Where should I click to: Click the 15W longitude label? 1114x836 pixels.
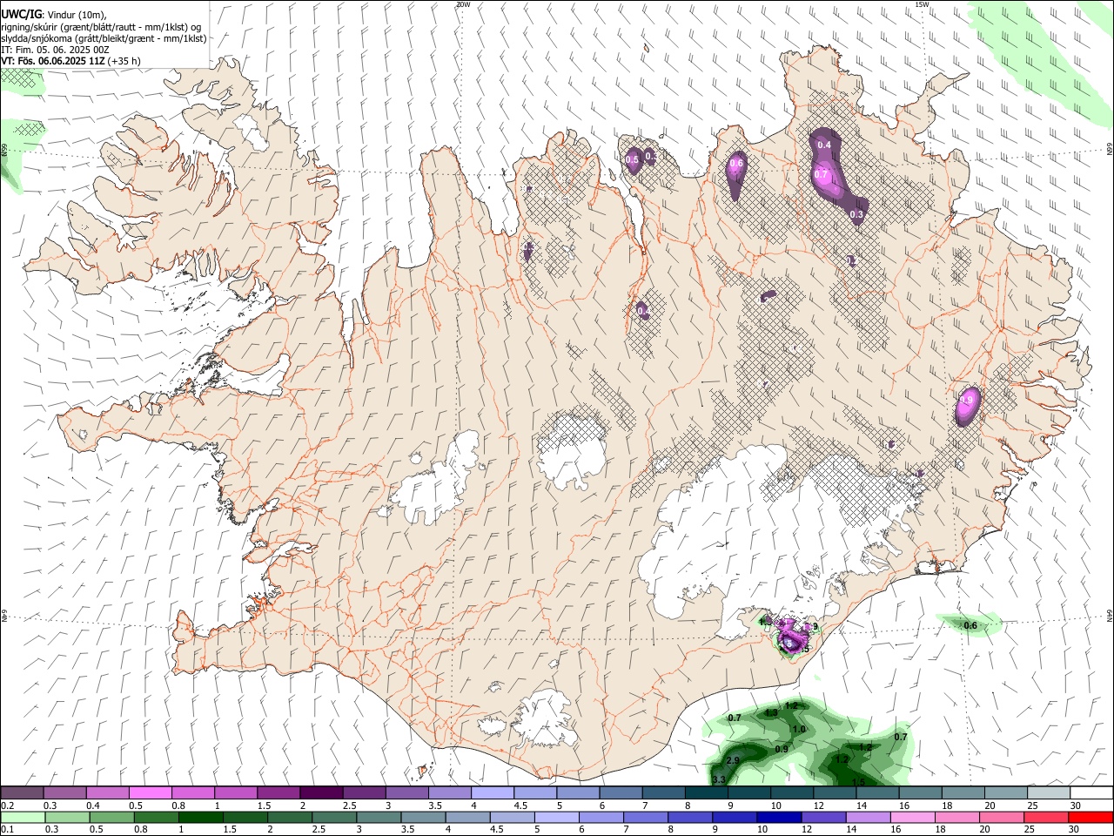pyautogui.click(x=922, y=4)
